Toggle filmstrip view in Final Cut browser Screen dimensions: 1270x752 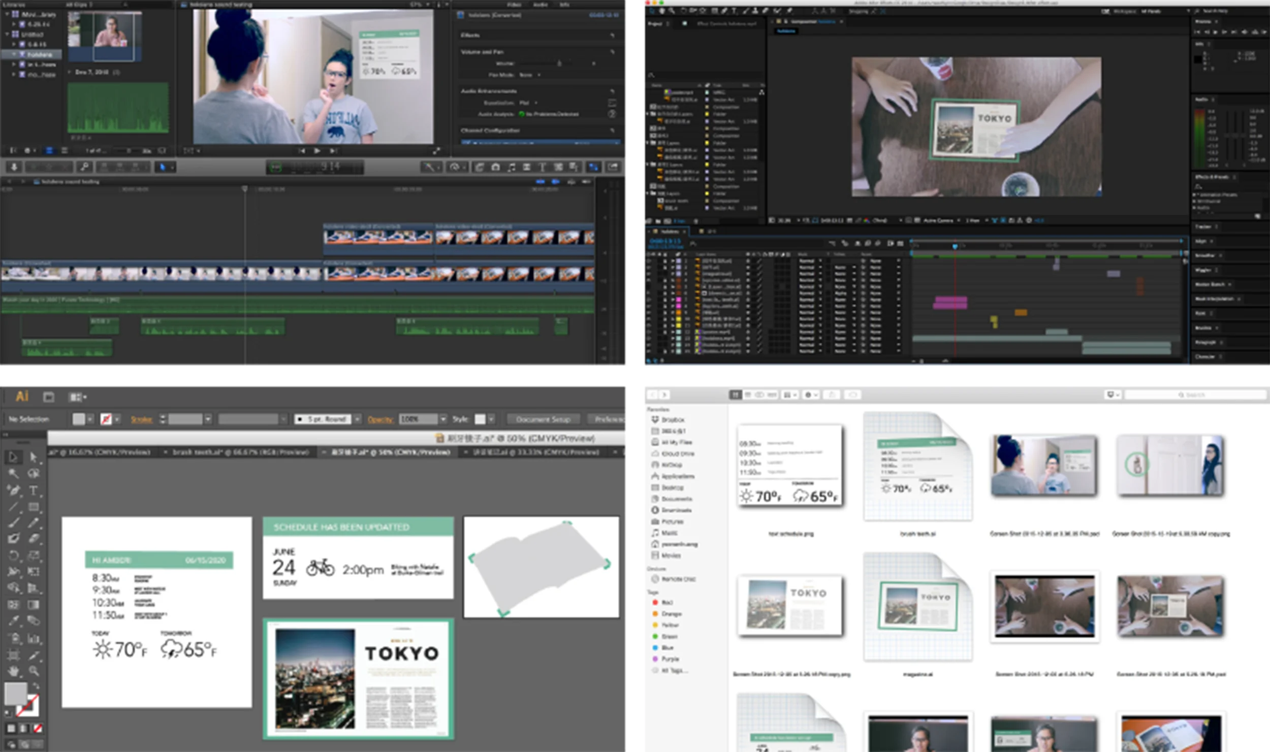pos(49,151)
